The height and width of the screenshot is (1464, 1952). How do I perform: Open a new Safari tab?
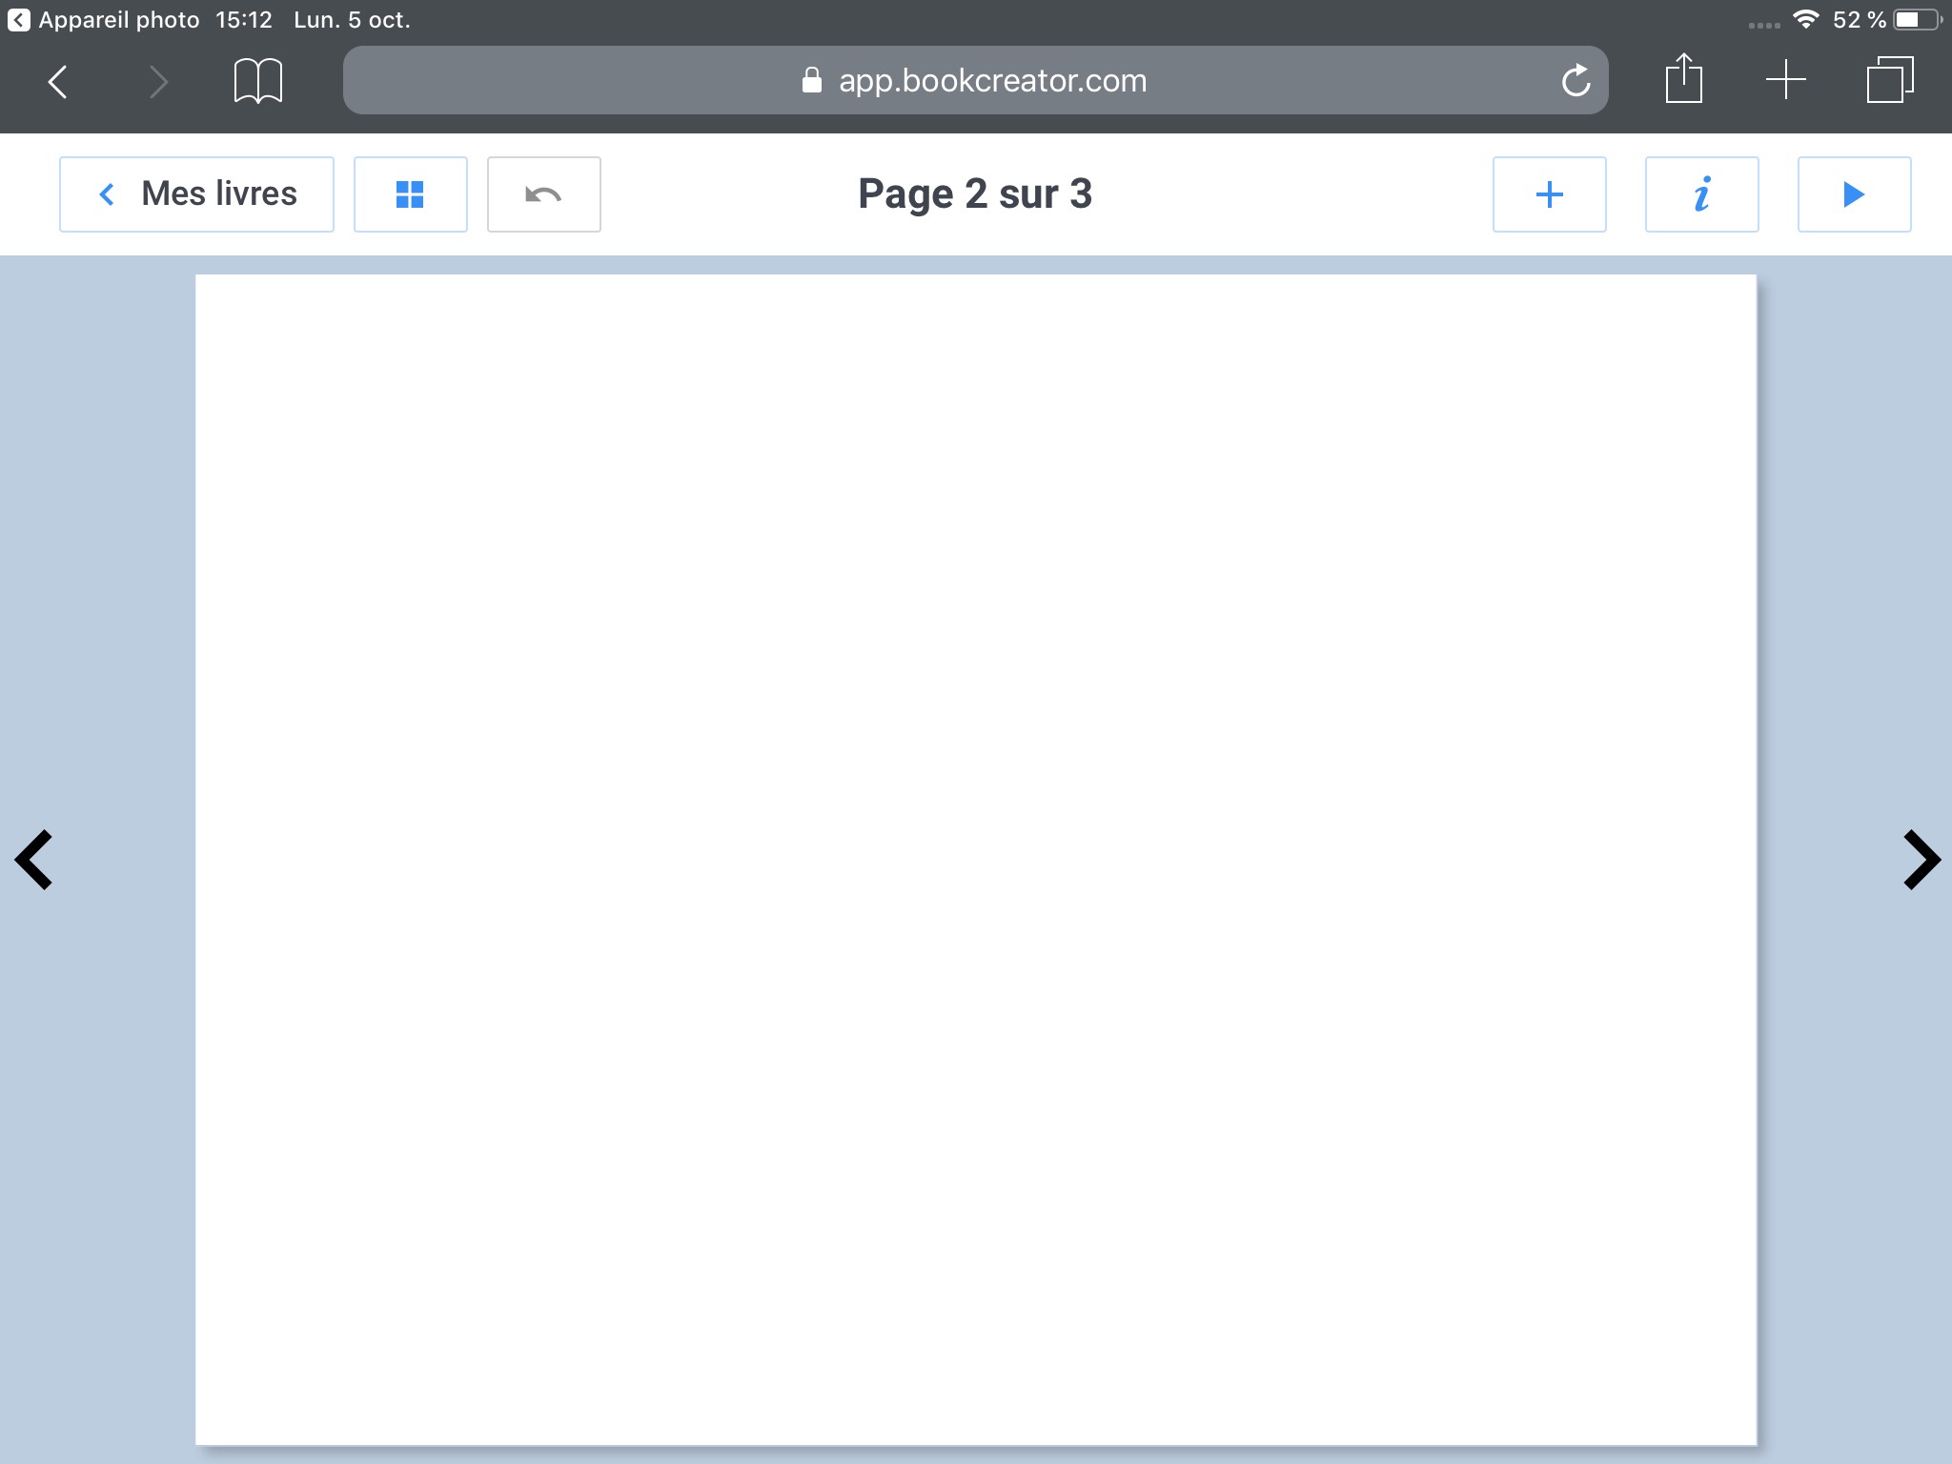1785,79
